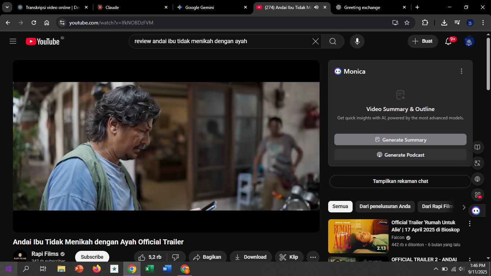This screenshot has height=276, width=491.
Task: Go to the YouTube home logo
Action: pos(42,41)
